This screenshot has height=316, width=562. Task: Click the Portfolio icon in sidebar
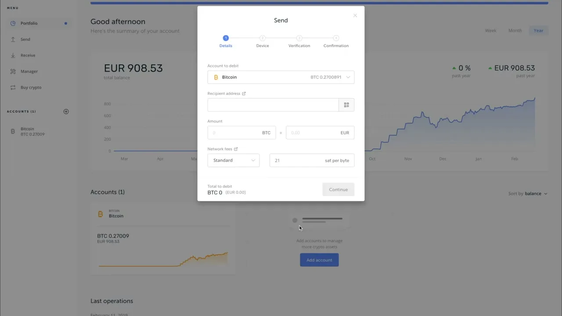13,23
